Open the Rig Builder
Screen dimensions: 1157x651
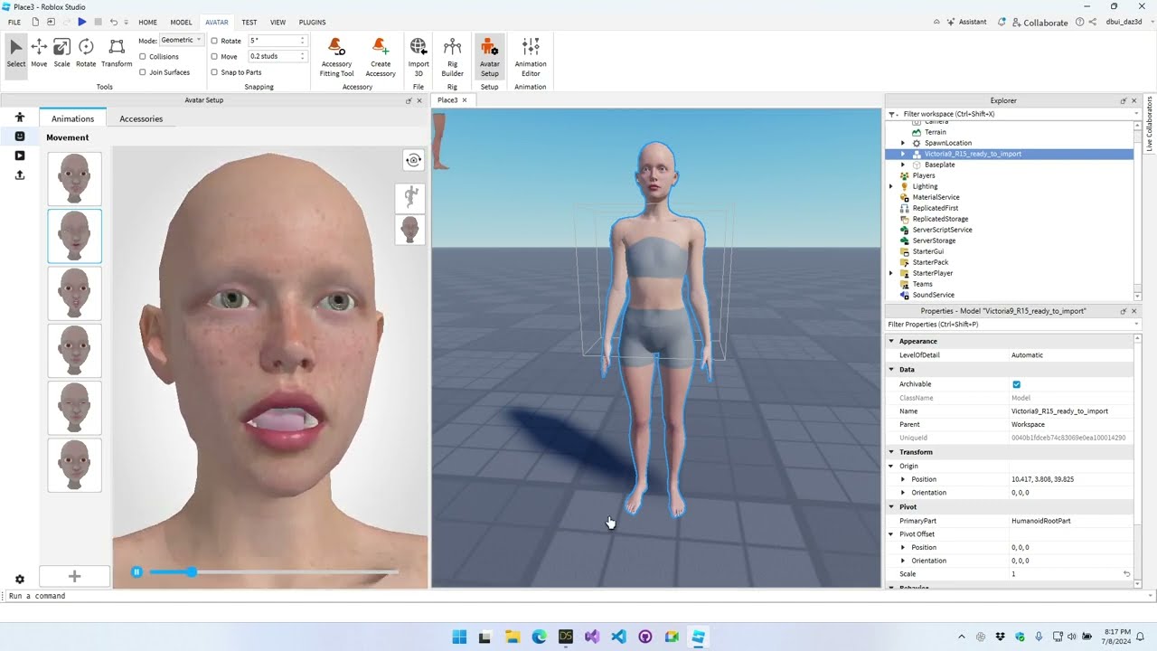pyautogui.click(x=452, y=57)
